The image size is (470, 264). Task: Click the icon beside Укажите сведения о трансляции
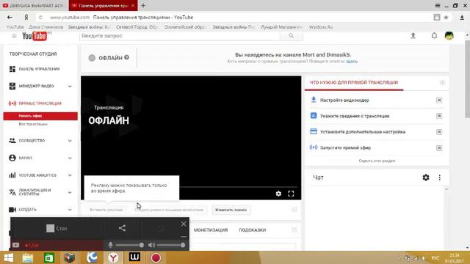(314, 116)
